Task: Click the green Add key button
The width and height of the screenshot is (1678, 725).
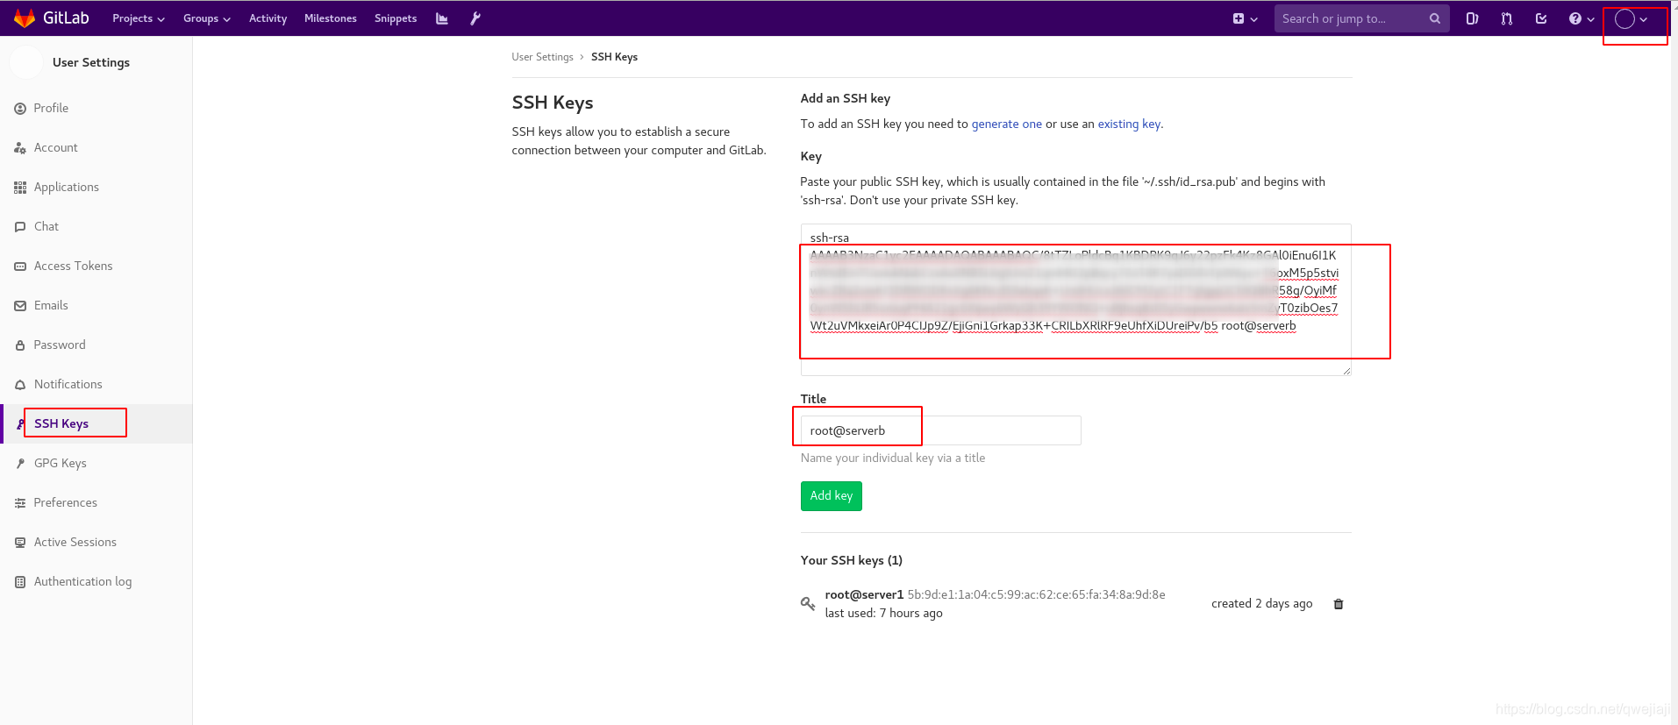Action: (831, 496)
